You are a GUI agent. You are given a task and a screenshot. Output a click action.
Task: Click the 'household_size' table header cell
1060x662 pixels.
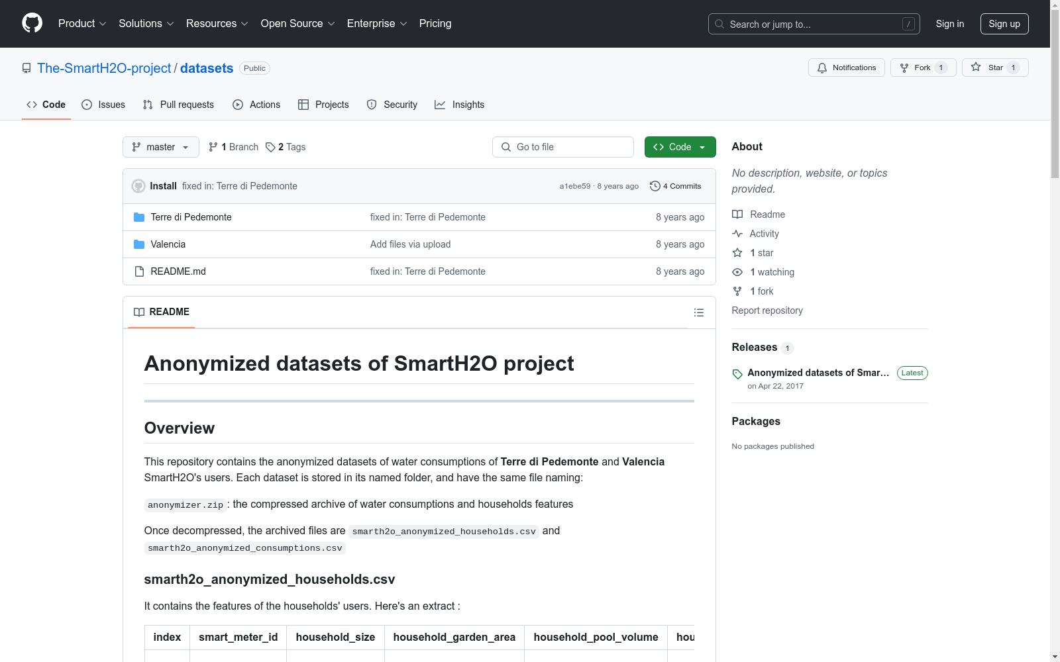[x=335, y=637]
